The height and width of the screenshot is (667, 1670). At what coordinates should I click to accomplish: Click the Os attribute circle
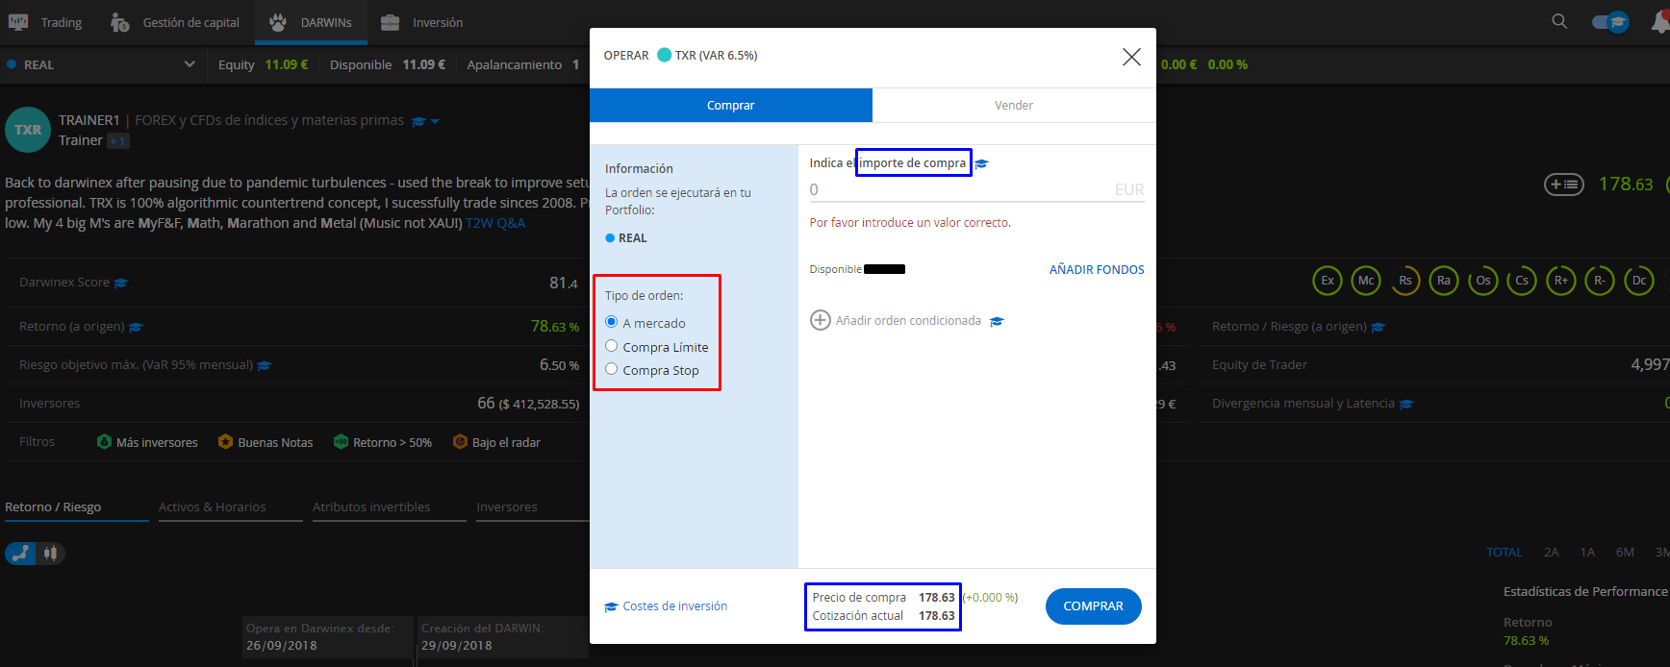(x=1483, y=281)
